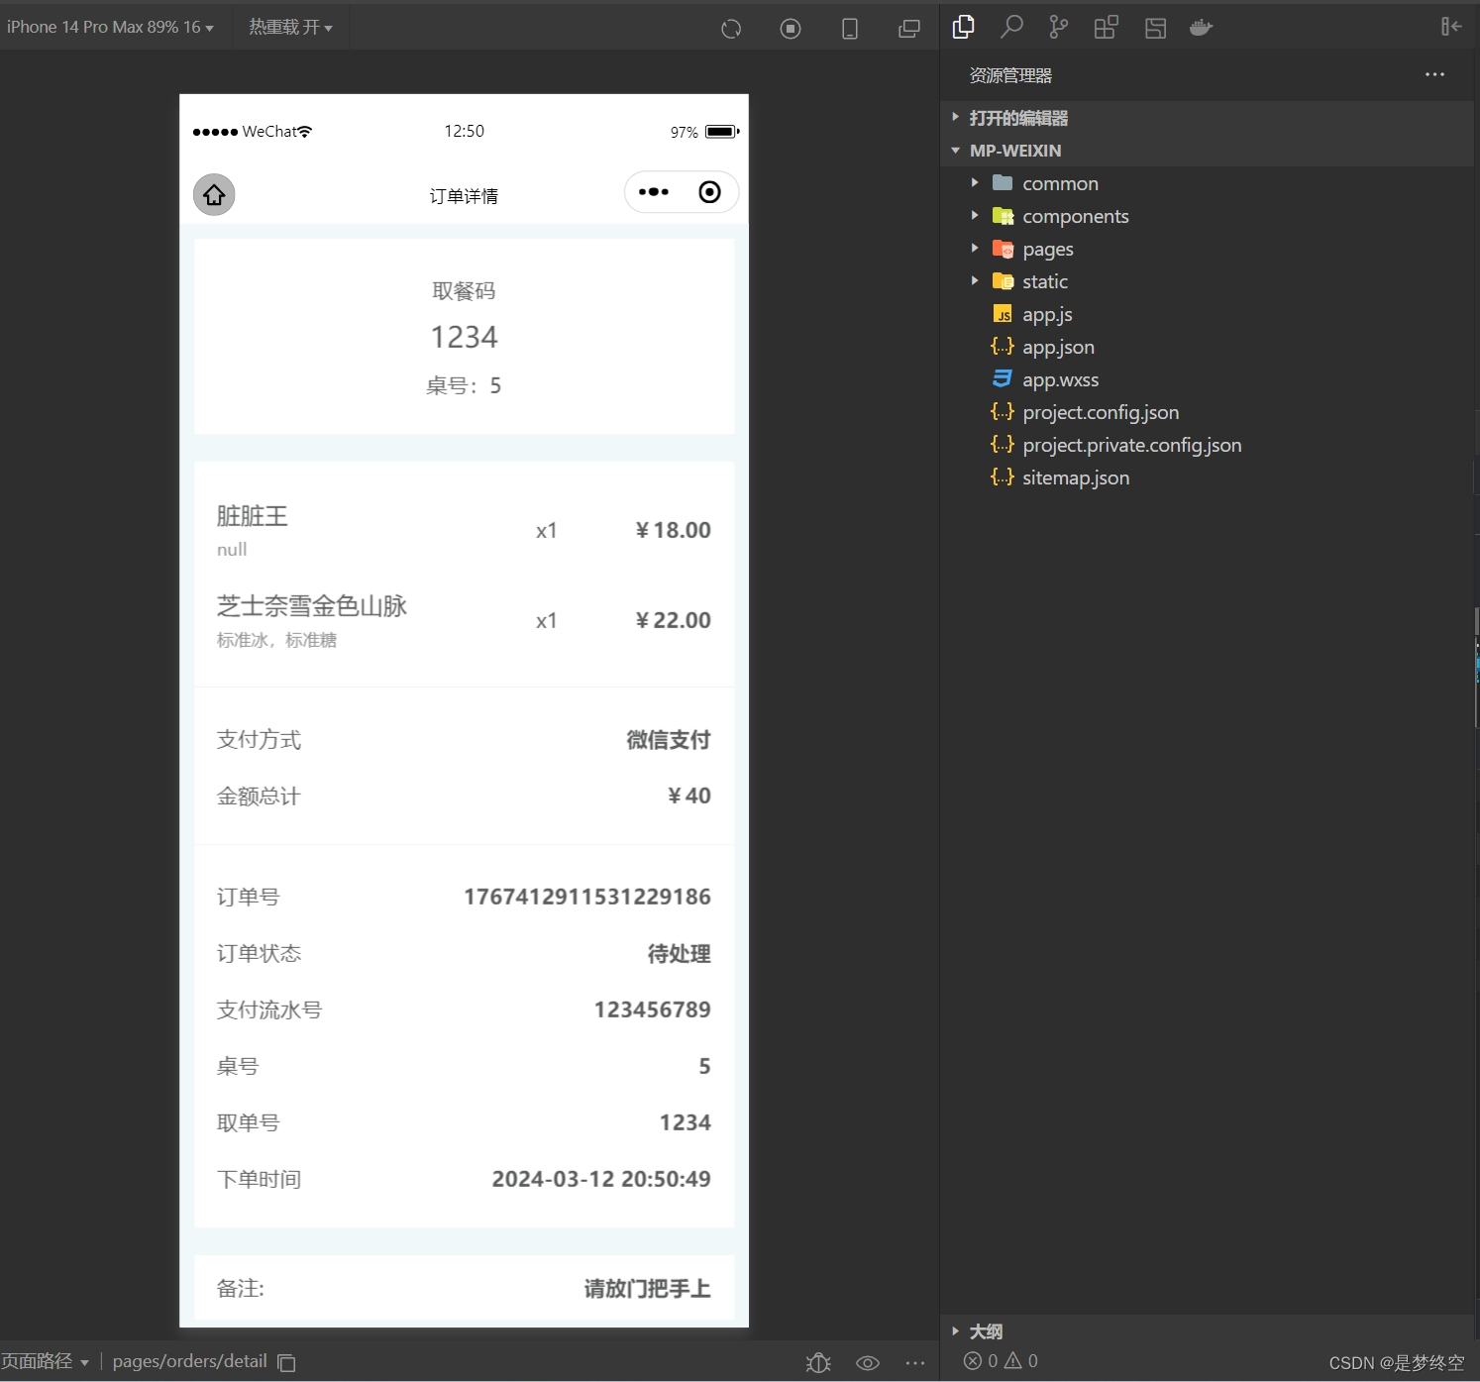The width and height of the screenshot is (1480, 1382).
Task: Collapse the sidebar panel icon
Action: tap(1451, 27)
